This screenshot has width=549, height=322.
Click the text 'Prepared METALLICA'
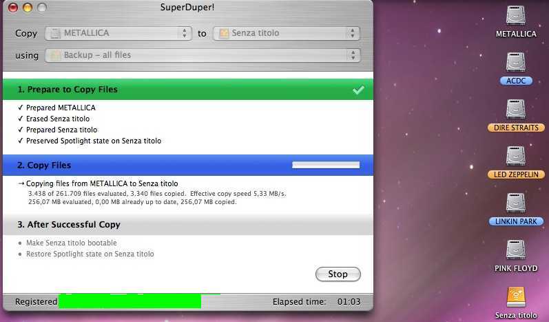point(61,108)
